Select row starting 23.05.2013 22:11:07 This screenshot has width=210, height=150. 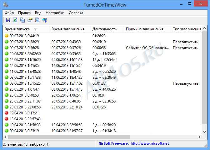tap(102, 101)
